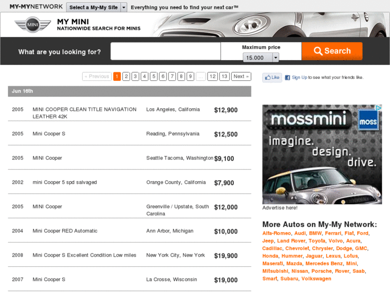Click the MINI winged logo

(x=33, y=25)
